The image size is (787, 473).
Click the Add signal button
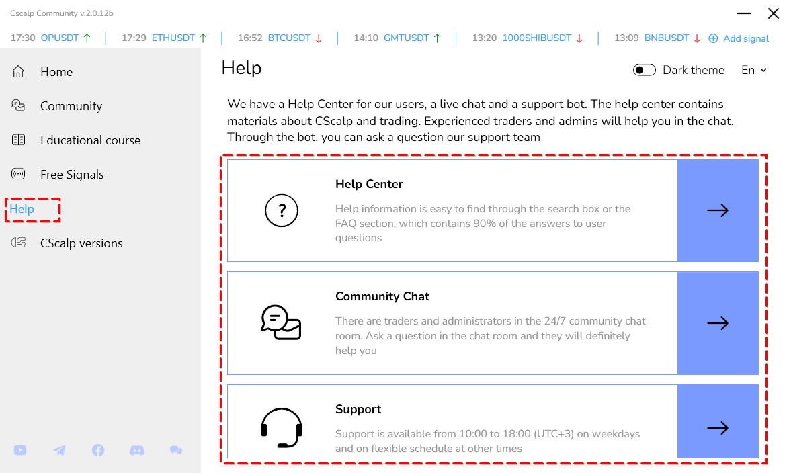point(739,38)
